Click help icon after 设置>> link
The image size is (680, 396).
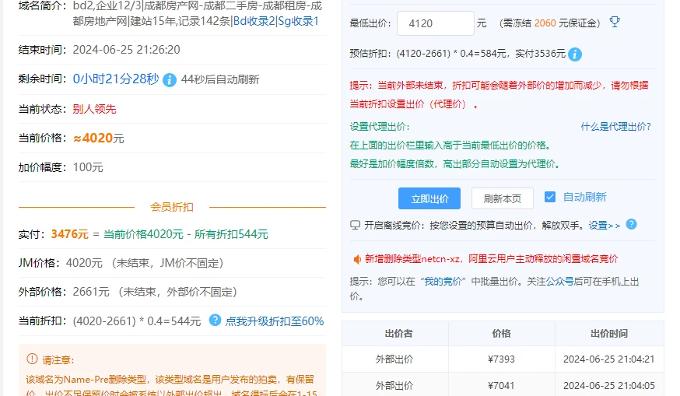point(631,224)
